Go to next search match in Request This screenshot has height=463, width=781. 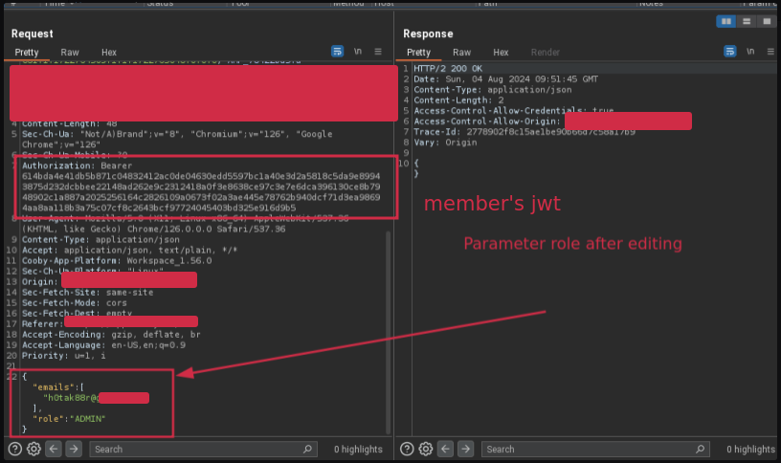[x=74, y=449]
